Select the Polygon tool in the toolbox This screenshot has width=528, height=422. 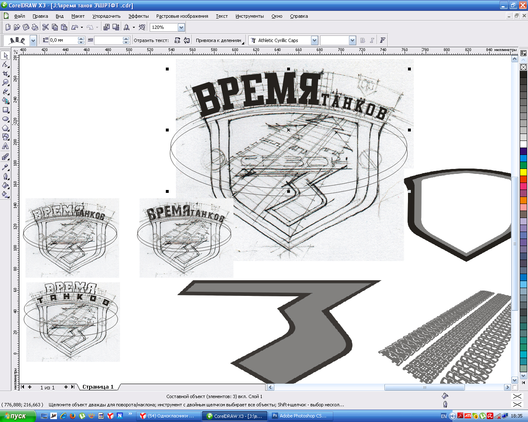tap(6, 128)
